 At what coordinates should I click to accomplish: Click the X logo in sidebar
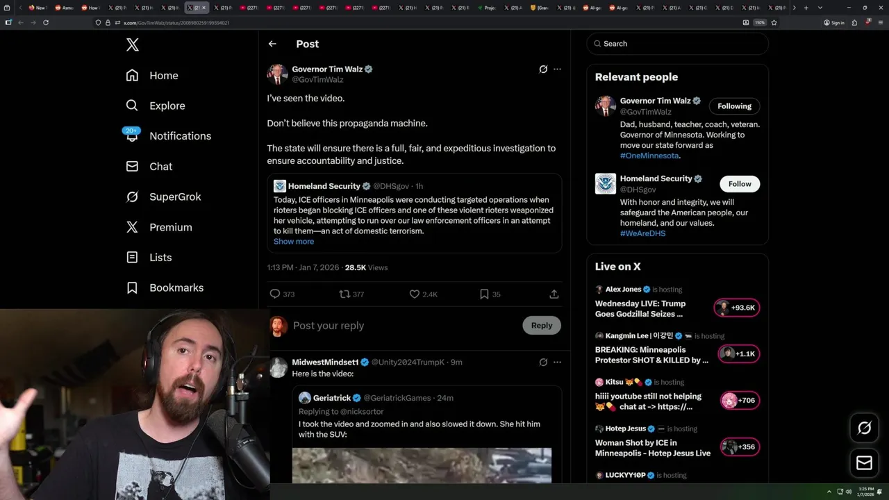click(133, 45)
